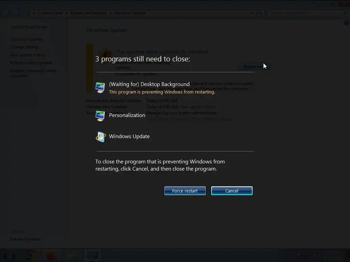
Task: Click the '3 programs still need to close' heading
Action: (143, 59)
